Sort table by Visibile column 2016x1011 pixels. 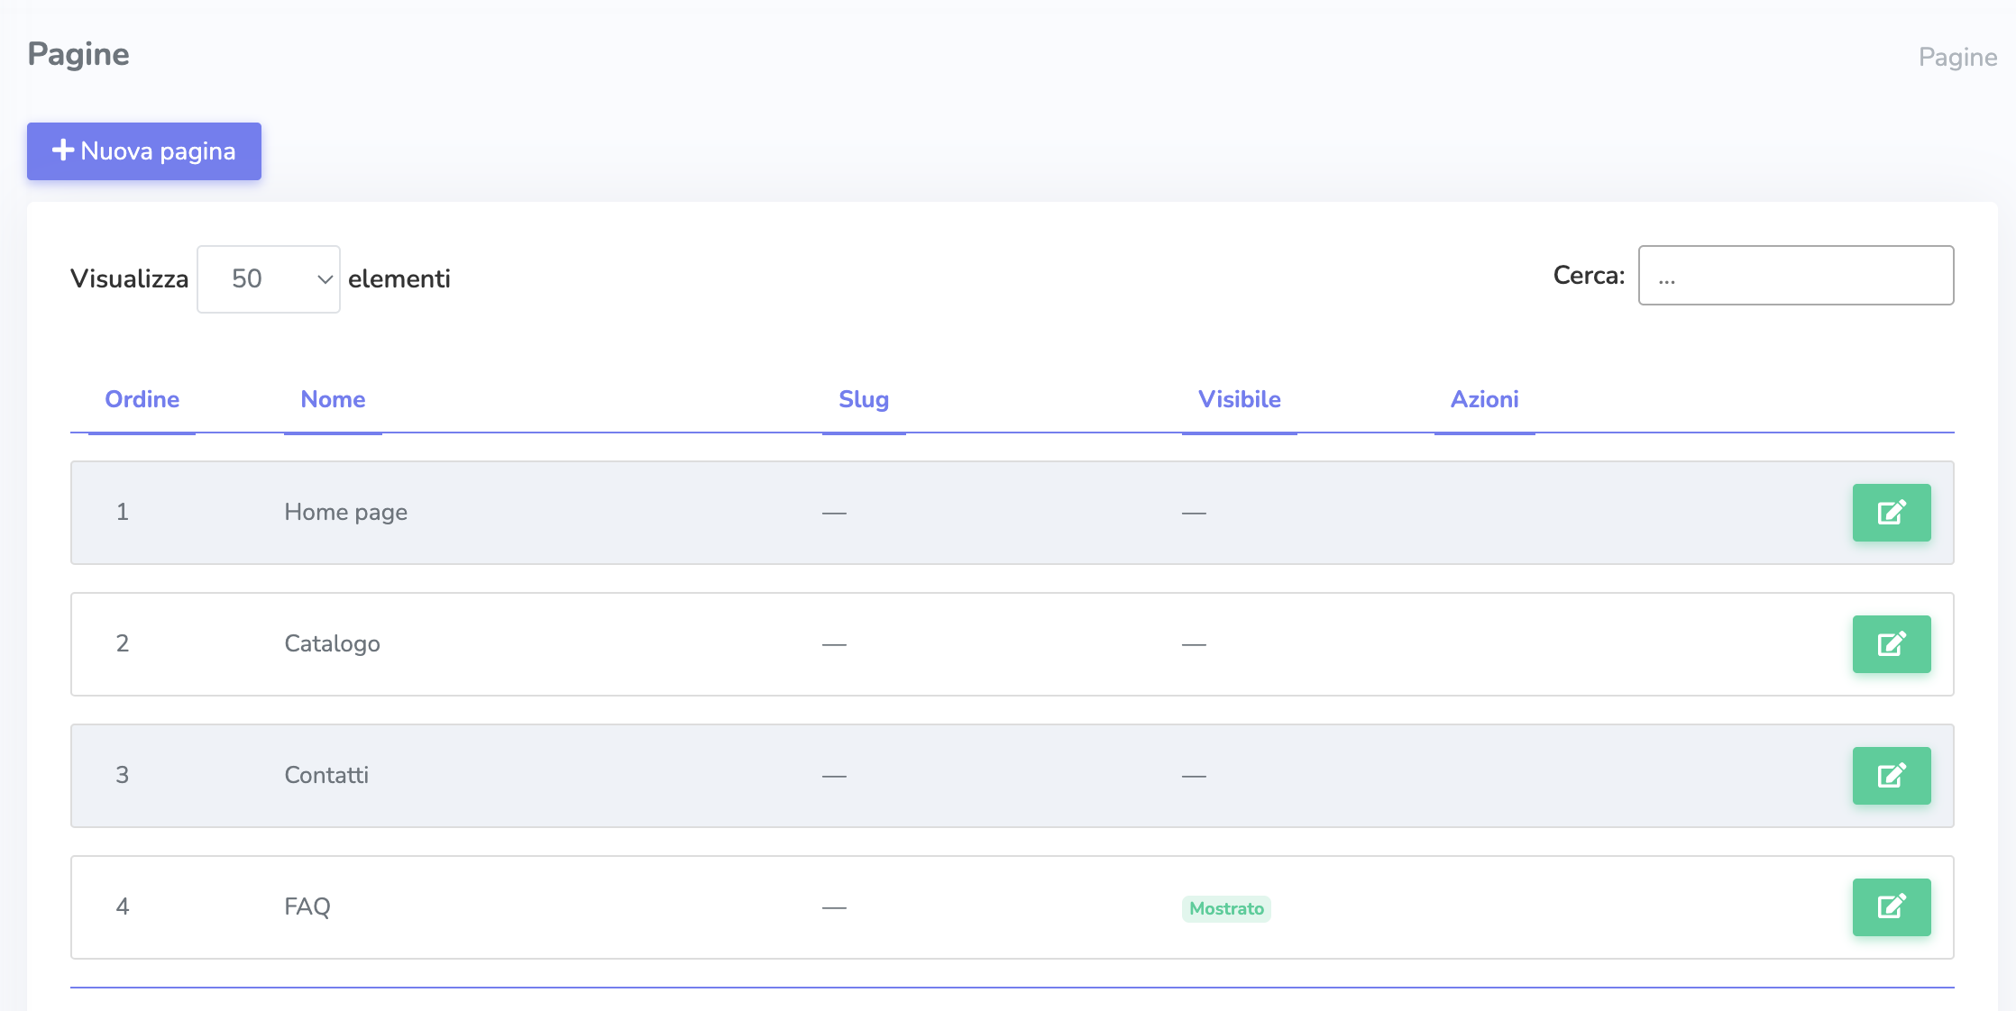pyautogui.click(x=1239, y=399)
